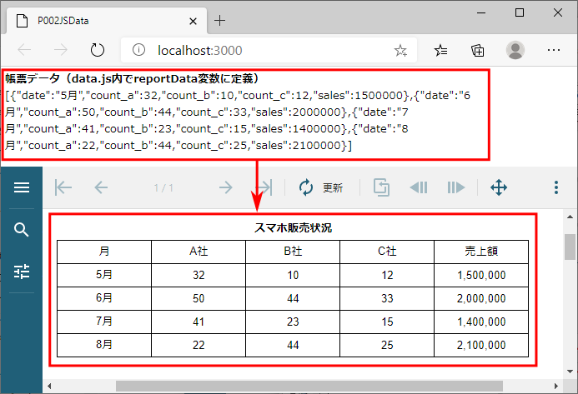Click the horizontal scrollbar thumb

pyautogui.click(x=309, y=387)
